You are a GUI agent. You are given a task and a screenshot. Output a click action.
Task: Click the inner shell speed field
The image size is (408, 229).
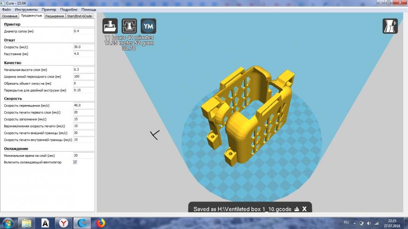pos(83,140)
